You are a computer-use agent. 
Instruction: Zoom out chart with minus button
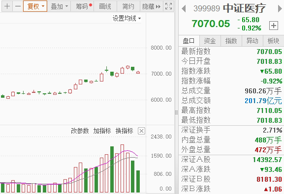18,6
